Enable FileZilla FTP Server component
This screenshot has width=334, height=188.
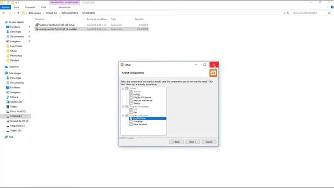coord(131,98)
